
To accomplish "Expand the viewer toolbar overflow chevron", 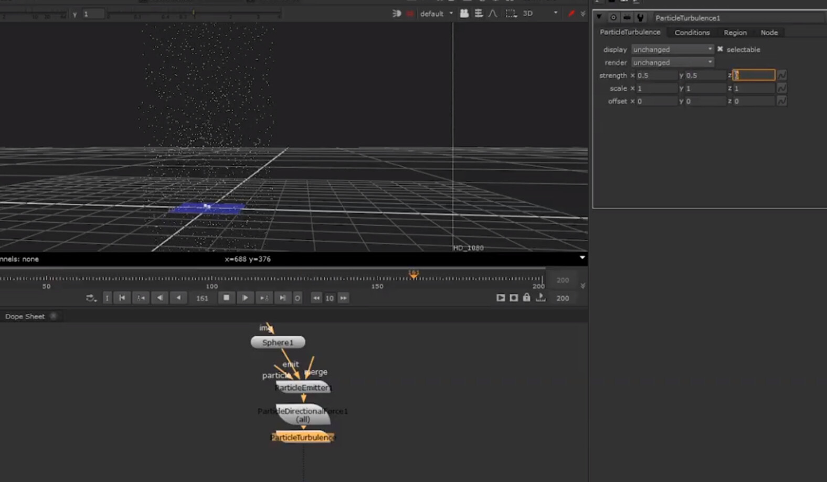I will (x=583, y=14).
